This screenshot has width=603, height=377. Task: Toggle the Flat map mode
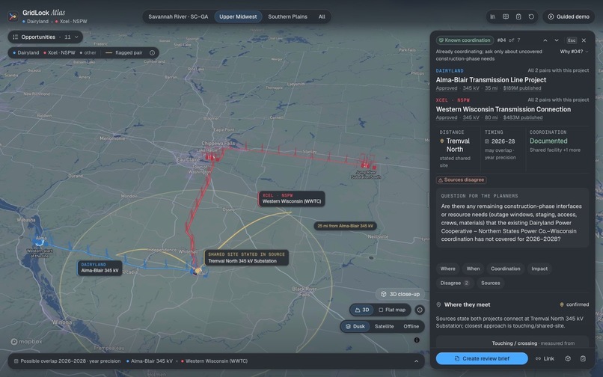click(x=392, y=310)
